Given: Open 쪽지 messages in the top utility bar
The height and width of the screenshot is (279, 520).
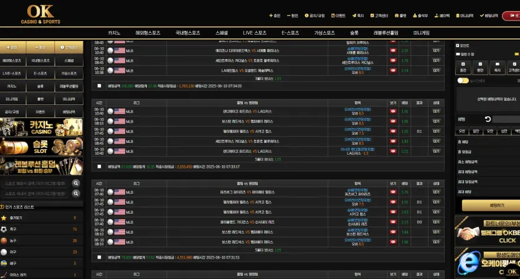Looking at the screenshot, I should [x=358, y=16].
